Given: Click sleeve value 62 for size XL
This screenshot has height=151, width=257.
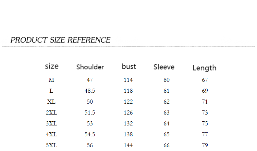Looking at the screenshot, I should pos(167,102).
